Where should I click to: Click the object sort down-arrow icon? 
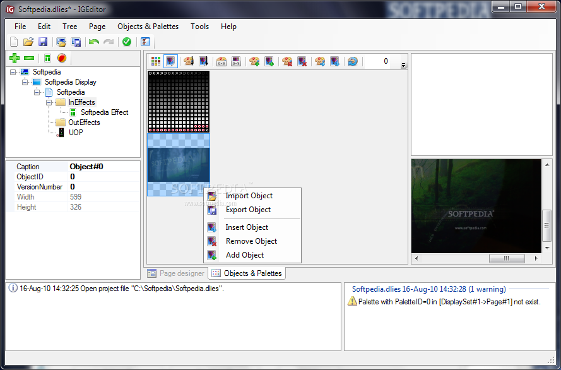204,61
